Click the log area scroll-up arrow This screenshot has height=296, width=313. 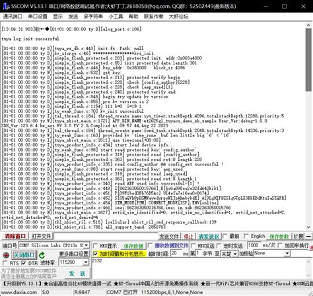click(308, 26)
